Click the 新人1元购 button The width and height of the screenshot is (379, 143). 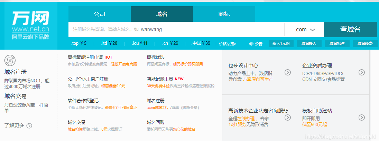(281, 43)
